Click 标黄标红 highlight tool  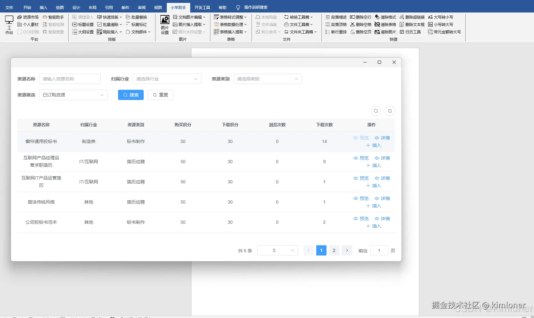click(136, 24)
